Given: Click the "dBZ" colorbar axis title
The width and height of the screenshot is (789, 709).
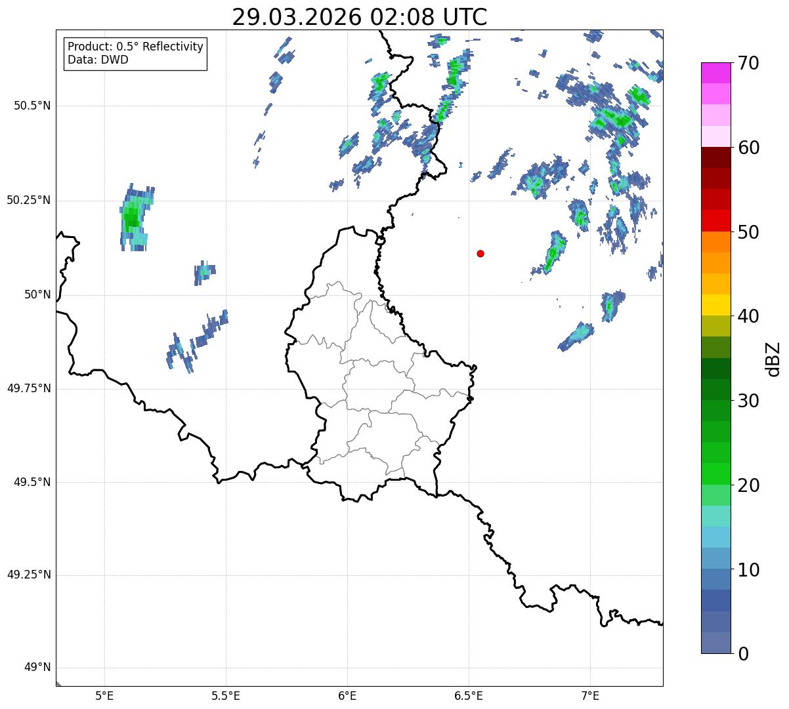Looking at the screenshot, I should [773, 359].
